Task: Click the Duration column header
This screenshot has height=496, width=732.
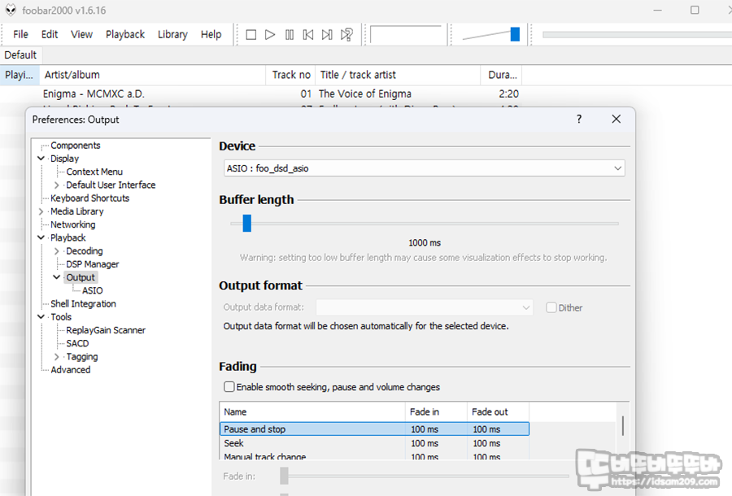Action: (501, 75)
